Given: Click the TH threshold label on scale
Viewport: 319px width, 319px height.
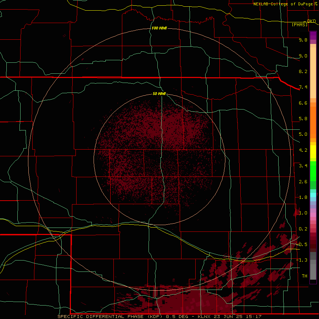Looking at the screenshot, I should pos(304,276).
